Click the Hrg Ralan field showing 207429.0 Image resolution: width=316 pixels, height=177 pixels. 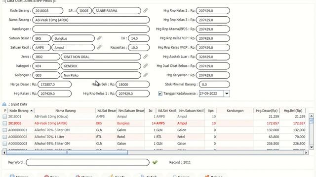(x=55, y=94)
